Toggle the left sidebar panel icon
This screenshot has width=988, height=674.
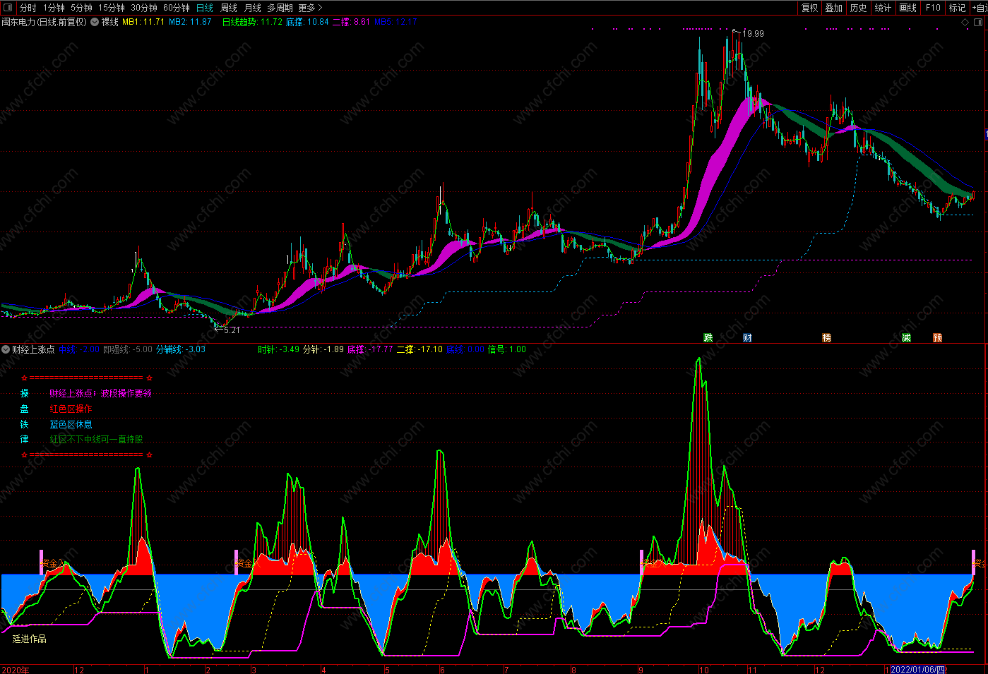[x=8, y=8]
